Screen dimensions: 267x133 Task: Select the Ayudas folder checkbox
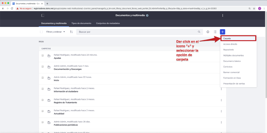point(43,55)
